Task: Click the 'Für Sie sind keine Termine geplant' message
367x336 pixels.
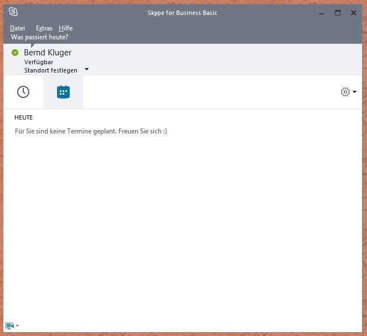Action: click(91, 131)
